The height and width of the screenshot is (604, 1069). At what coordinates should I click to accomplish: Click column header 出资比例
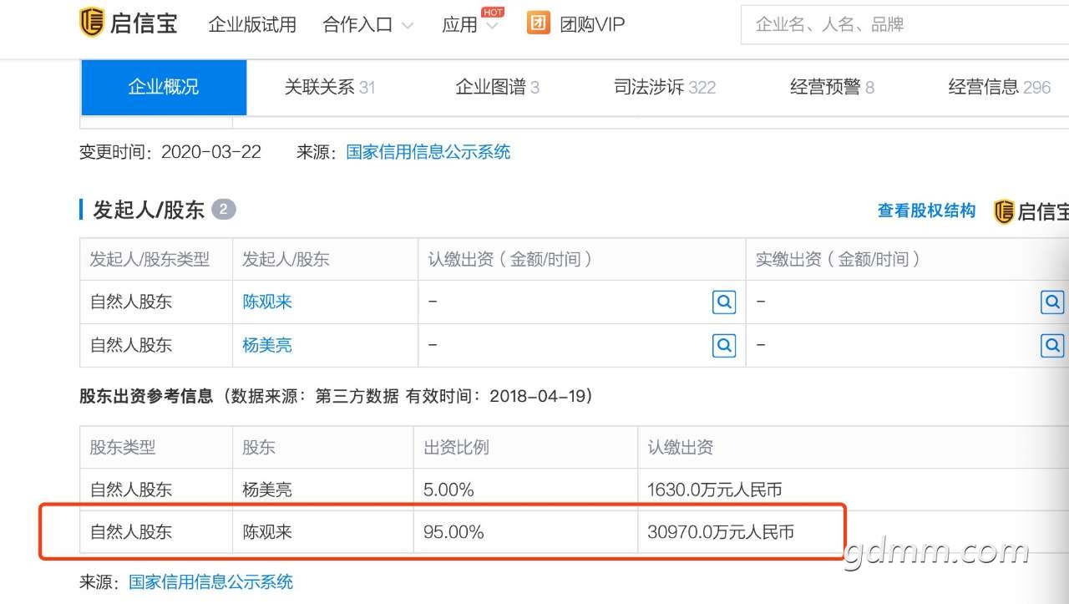coord(456,447)
